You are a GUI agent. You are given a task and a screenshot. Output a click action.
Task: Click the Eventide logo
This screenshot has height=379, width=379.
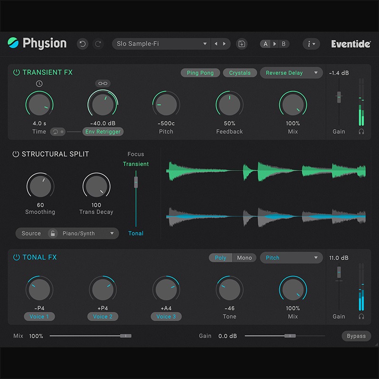(351, 44)
